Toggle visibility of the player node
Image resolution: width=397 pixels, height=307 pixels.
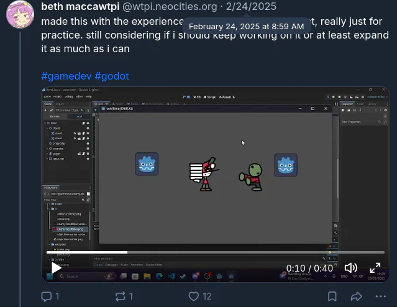tap(88, 153)
